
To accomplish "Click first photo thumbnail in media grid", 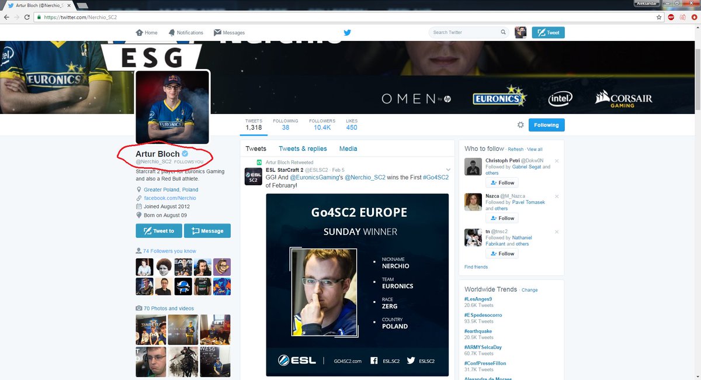I will click(x=151, y=329).
